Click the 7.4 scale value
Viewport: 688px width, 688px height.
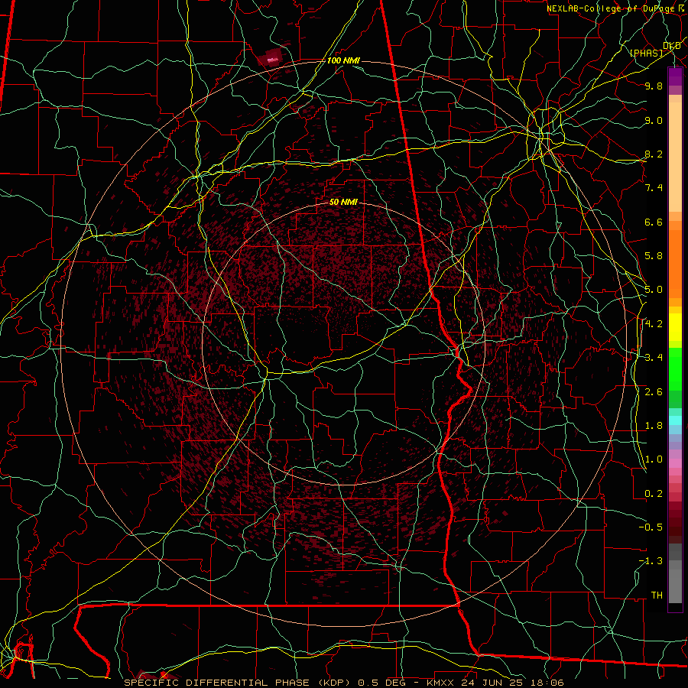654,188
